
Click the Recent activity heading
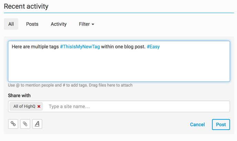click(26, 7)
